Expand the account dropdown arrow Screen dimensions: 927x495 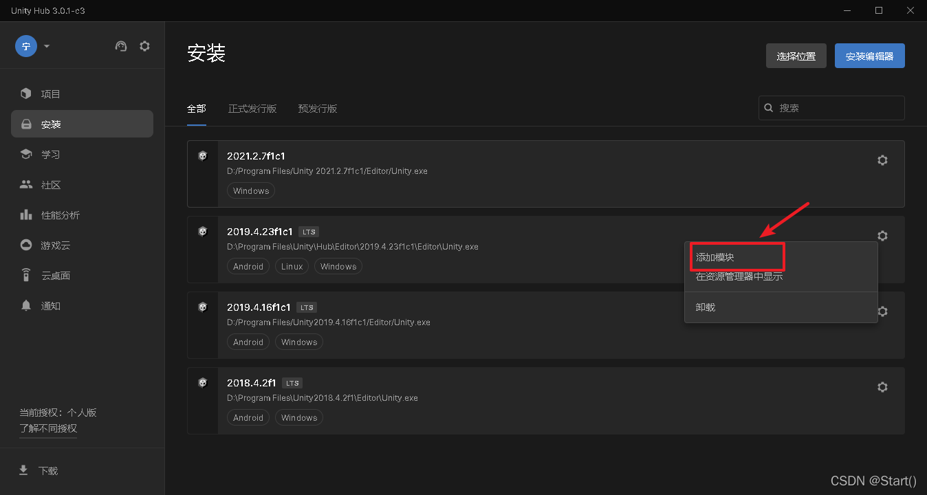pyautogui.click(x=47, y=46)
